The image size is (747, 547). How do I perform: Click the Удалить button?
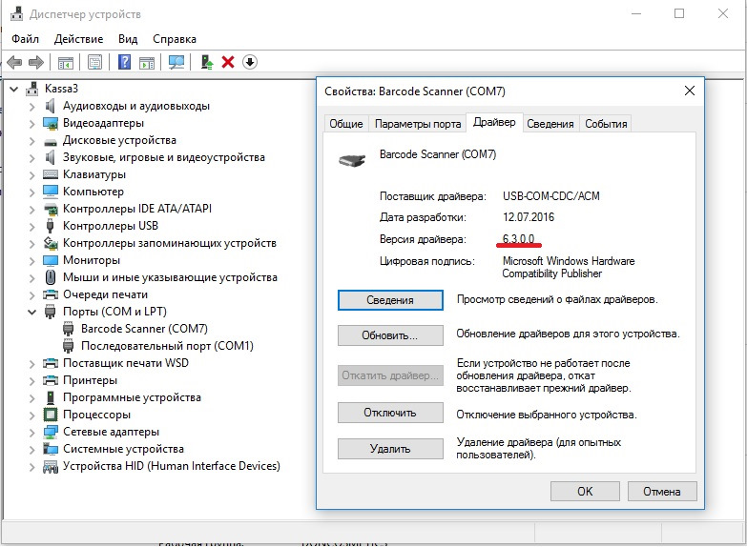390,449
